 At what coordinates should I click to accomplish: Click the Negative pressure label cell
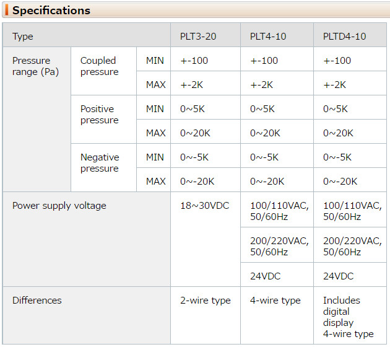[104, 167]
